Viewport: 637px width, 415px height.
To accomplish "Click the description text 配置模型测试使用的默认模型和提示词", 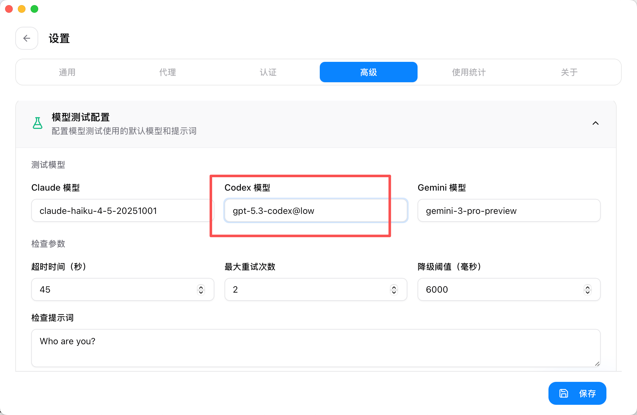I will 124,131.
